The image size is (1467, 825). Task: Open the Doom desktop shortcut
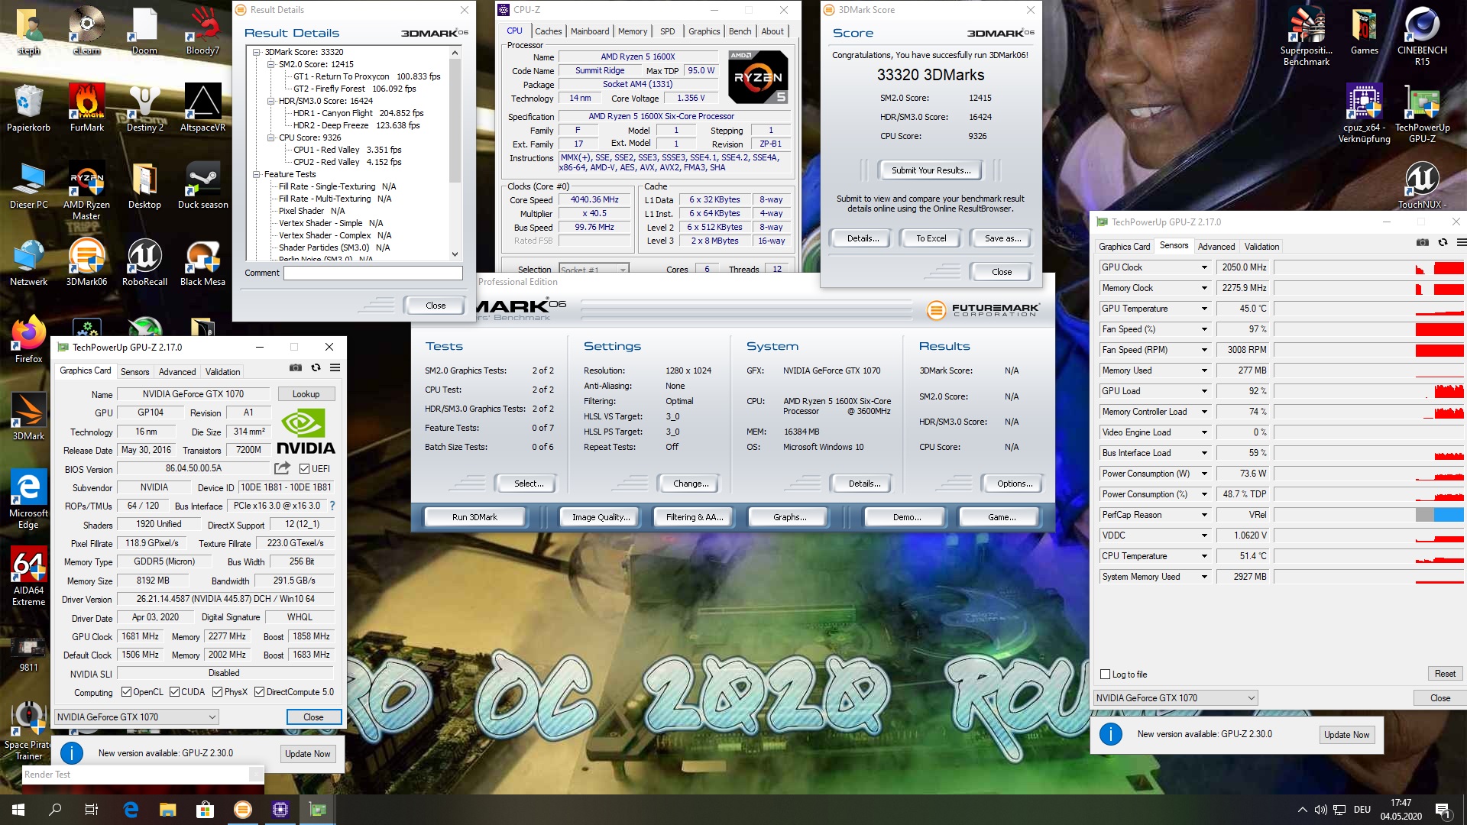coord(144,31)
